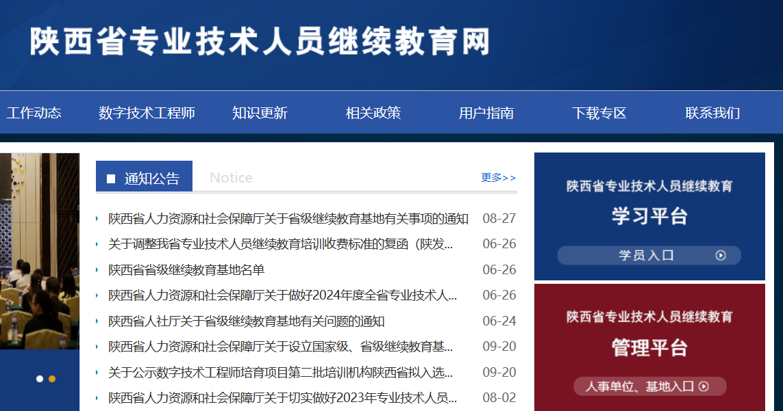Select the 通知公告 tab
Viewport: 783px width, 411px height.
pos(144,176)
